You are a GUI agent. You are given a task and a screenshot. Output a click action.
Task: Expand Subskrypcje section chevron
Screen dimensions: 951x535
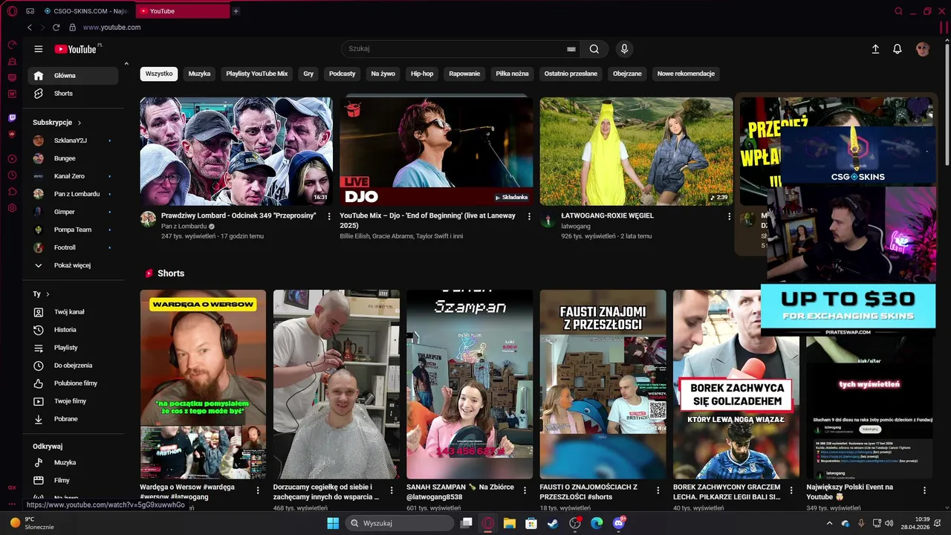79,123
